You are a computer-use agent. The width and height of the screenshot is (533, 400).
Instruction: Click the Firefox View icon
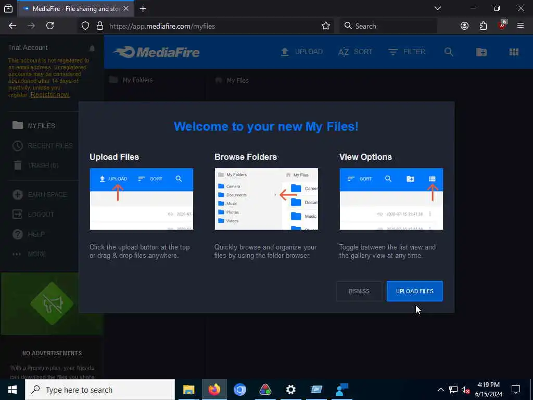[8, 9]
